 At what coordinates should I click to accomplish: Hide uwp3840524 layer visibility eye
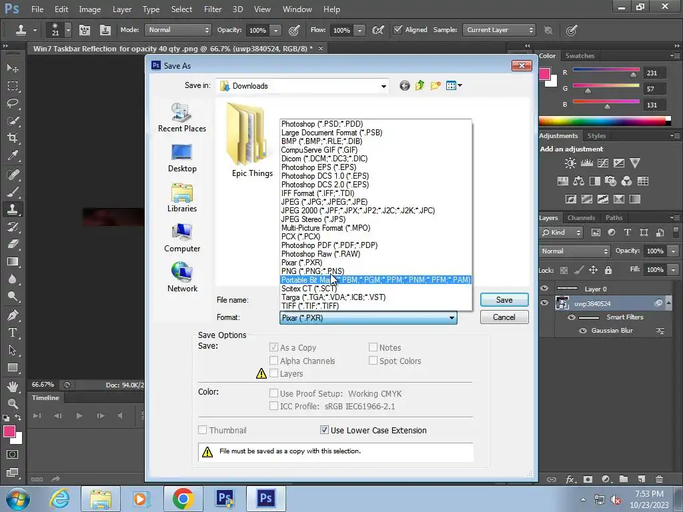point(544,303)
